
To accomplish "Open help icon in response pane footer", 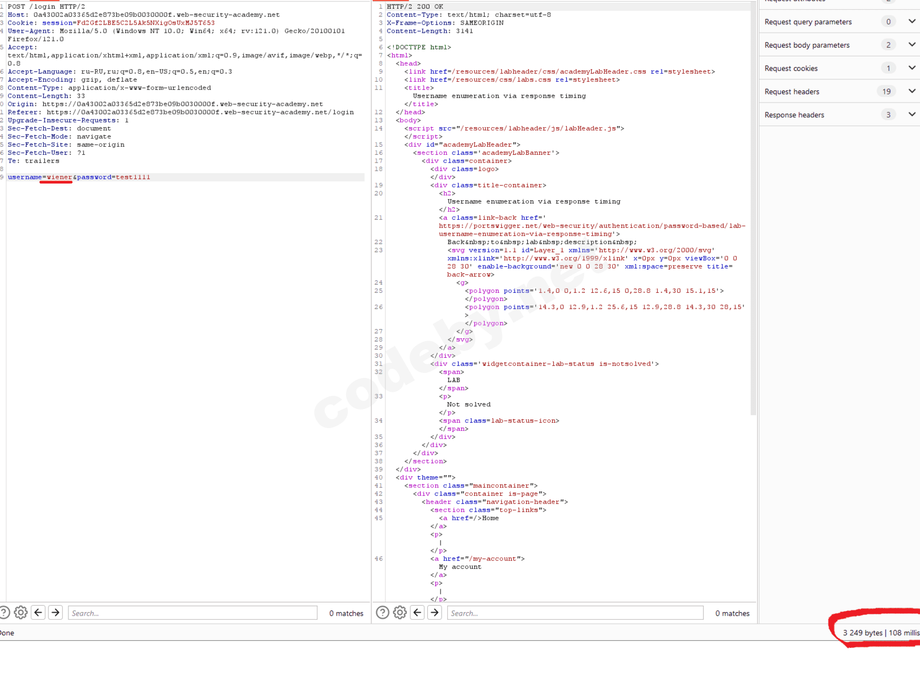I will coord(382,613).
